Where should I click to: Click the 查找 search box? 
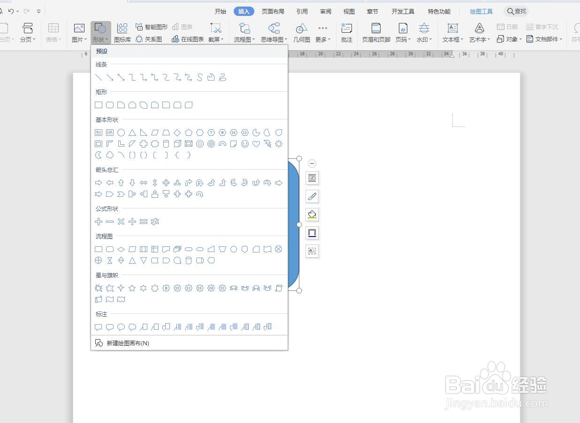pyautogui.click(x=517, y=11)
